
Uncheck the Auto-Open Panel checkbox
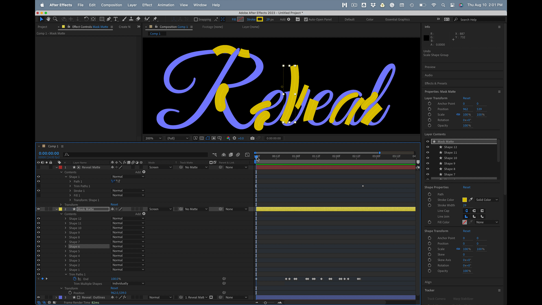pos(306,19)
